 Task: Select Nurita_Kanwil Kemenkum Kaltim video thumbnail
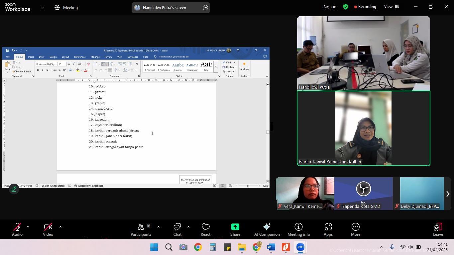364,128
